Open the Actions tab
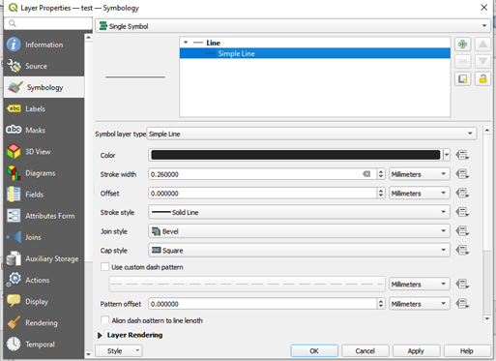The width and height of the screenshot is (496, 361). point(44,280)
